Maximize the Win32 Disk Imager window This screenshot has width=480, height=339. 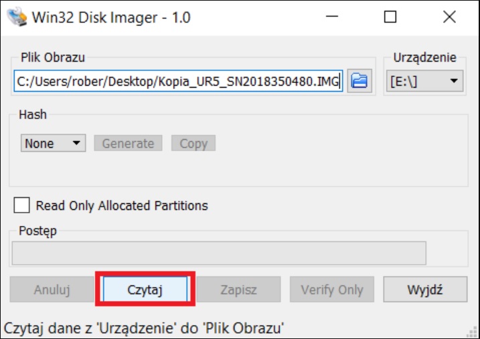pyautogui.click(x=390, y=17)
